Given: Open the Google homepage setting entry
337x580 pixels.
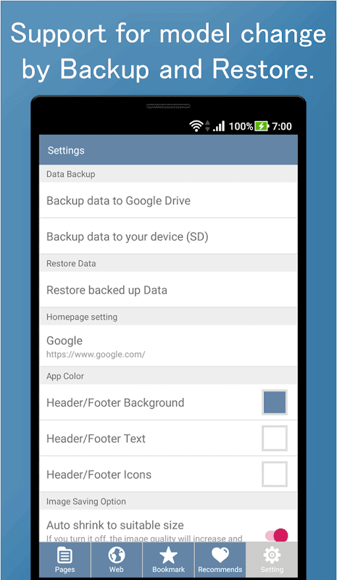Looking at the screenshot, I should click(168, 347).
